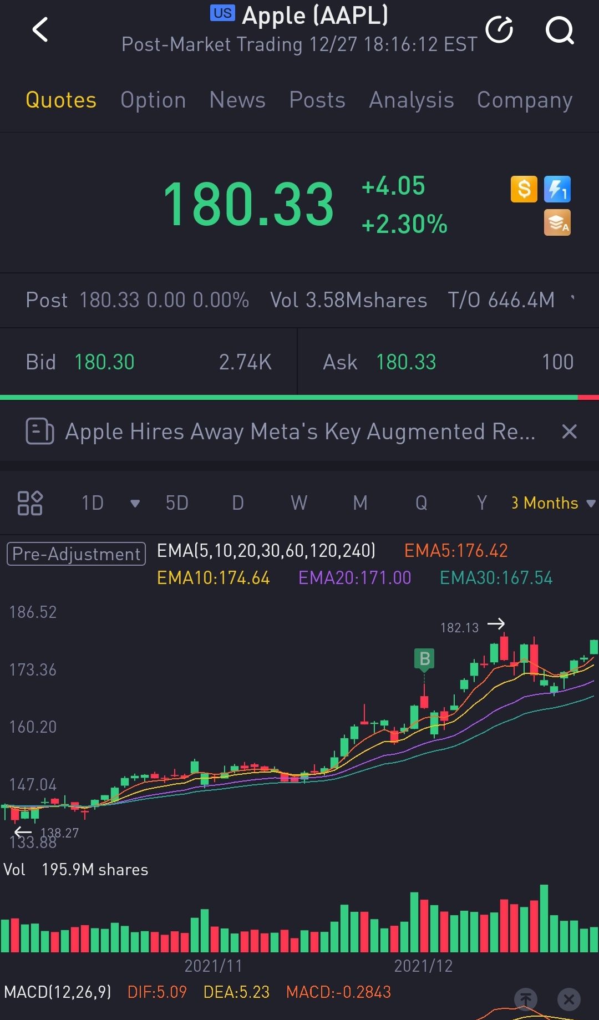Tap the blue lightning bolt icon
This screenshot has height=1020, width=599.
557,189
